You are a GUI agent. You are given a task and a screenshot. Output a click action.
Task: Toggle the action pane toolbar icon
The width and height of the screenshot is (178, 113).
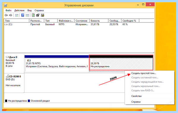(x=27, y=15)
